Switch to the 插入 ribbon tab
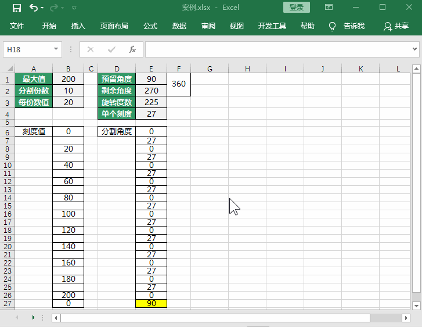Screen dimensions: 422x327 tap(78, 26)
